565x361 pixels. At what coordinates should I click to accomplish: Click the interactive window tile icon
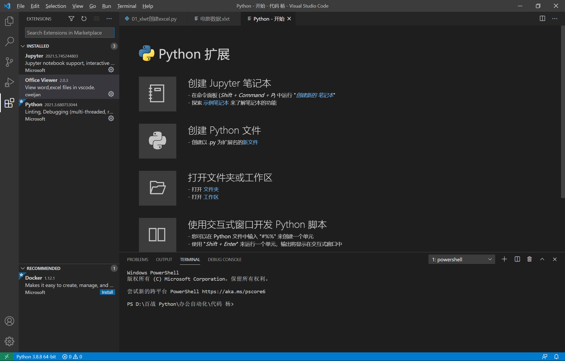tap(157, 235)
